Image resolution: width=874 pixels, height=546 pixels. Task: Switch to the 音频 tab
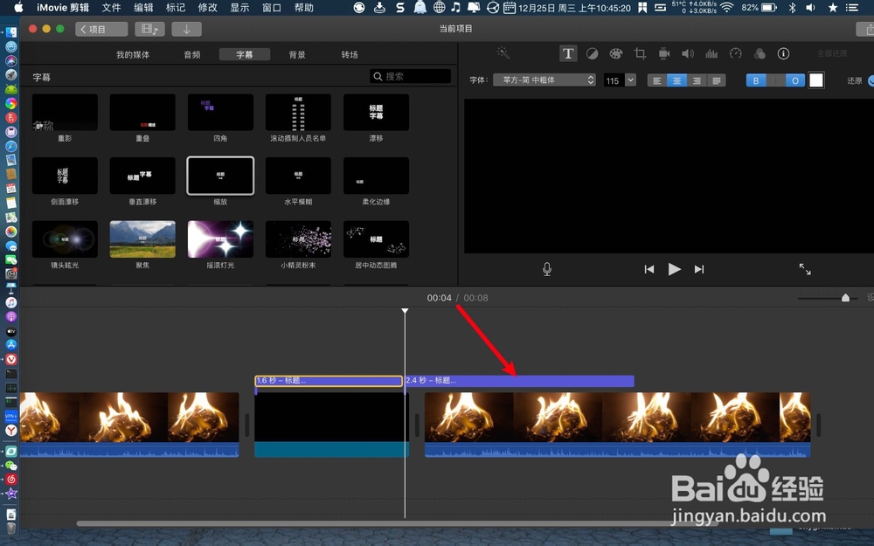191,54
